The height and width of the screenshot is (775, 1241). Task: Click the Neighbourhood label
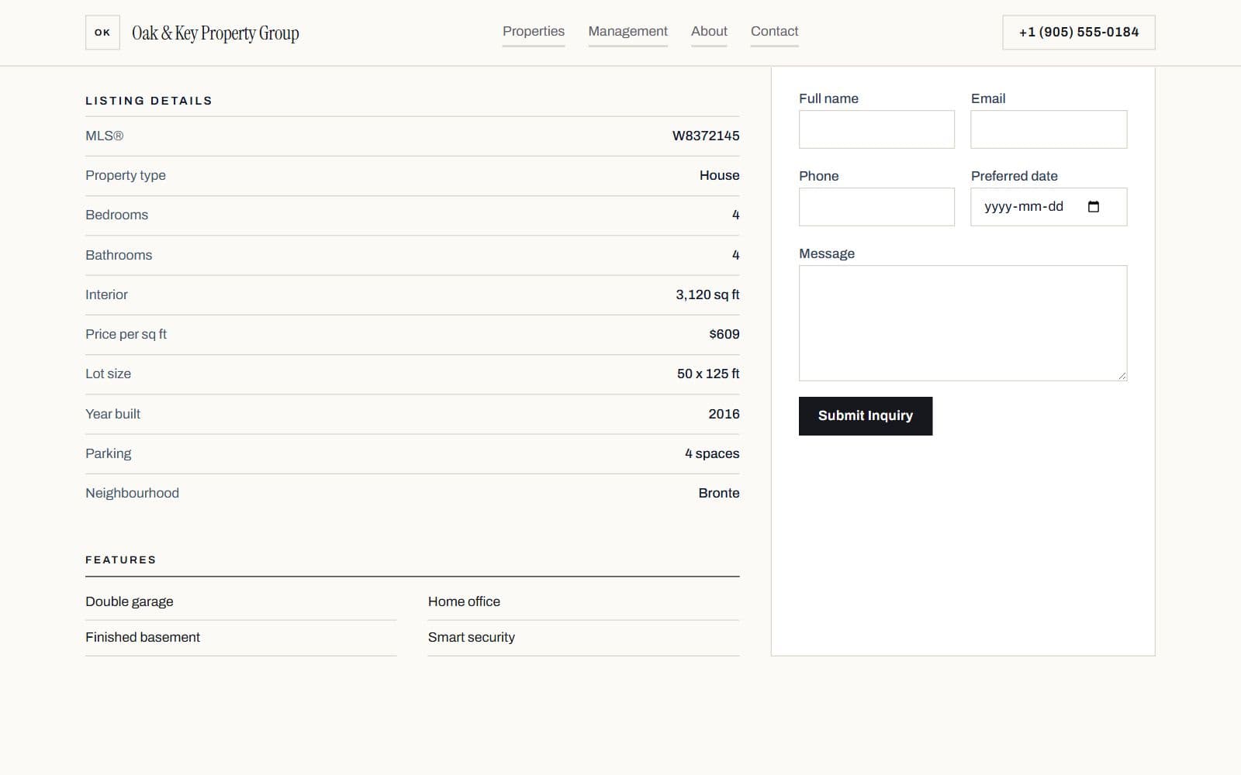pos(132,493)
